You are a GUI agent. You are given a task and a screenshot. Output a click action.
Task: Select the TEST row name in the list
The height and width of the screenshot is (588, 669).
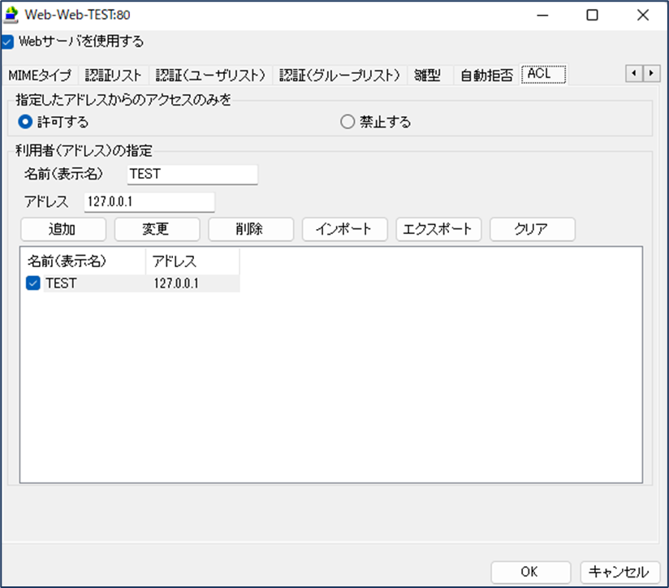pos(61,283)
